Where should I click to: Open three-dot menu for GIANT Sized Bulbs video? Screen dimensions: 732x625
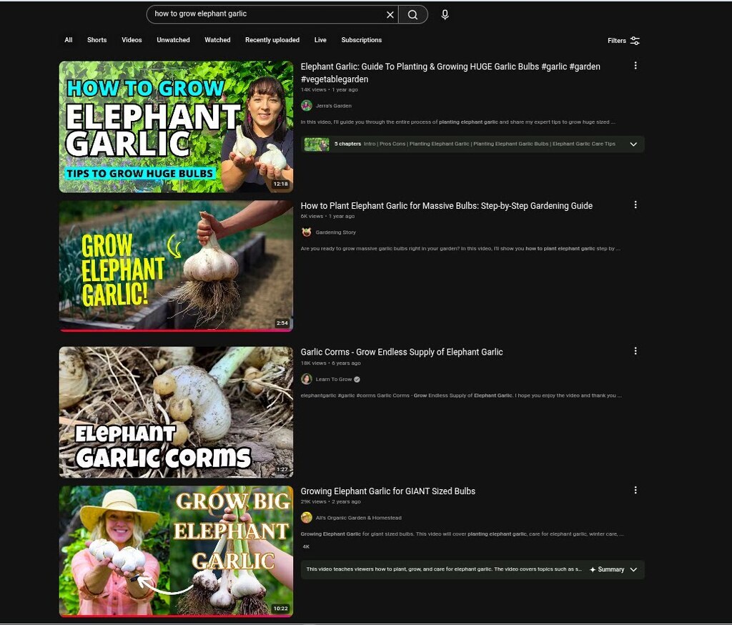(635, 491)
